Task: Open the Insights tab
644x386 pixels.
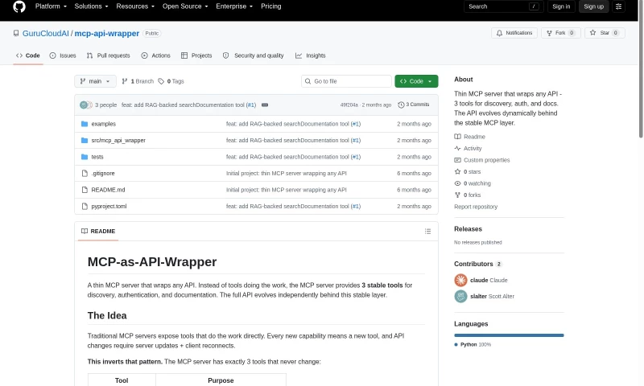Action: pyautogui.click(x=311, y=55)
